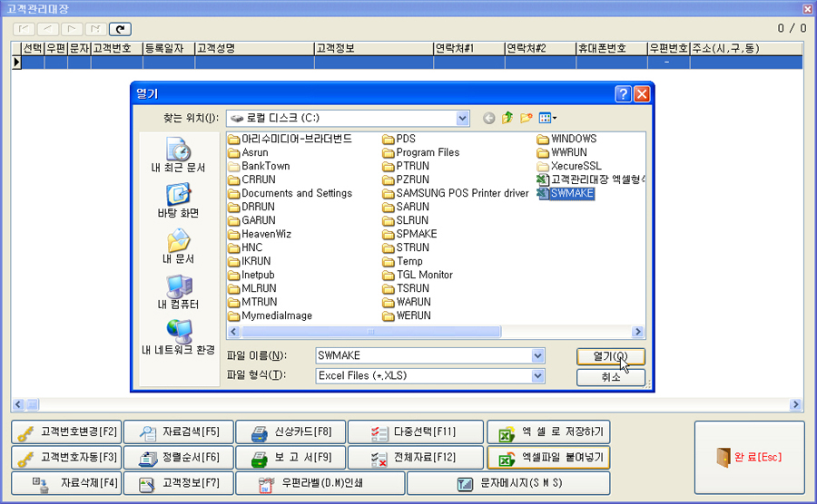Click 자료삭제[F4] button

66,482
